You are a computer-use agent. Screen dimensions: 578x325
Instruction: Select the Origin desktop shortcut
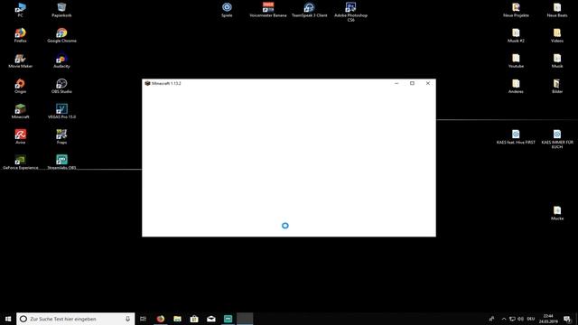[20, 87]
